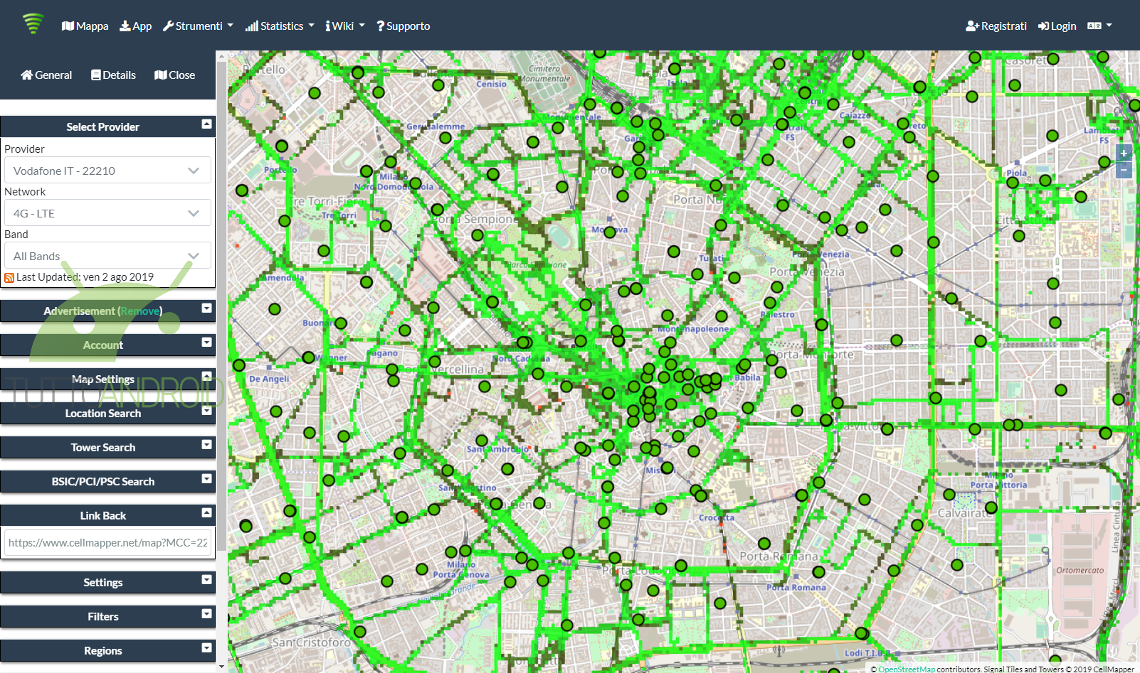The image size is (1140, 673).
Task: Expand the Tower Search panel
Action: 206,445
